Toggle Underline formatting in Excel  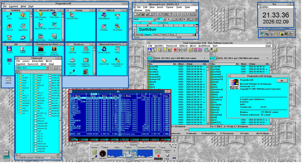point(176,19)
